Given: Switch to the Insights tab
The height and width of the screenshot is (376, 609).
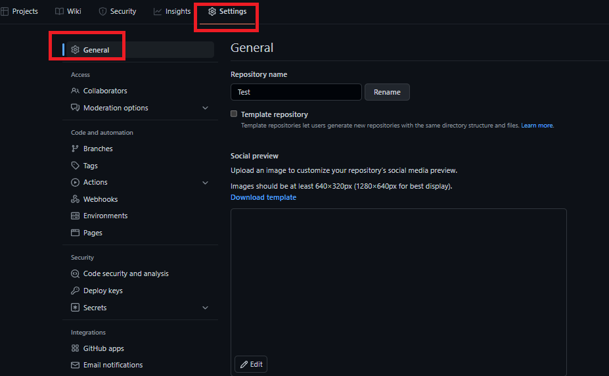Looking at the screenshot, I should (172, 12).
